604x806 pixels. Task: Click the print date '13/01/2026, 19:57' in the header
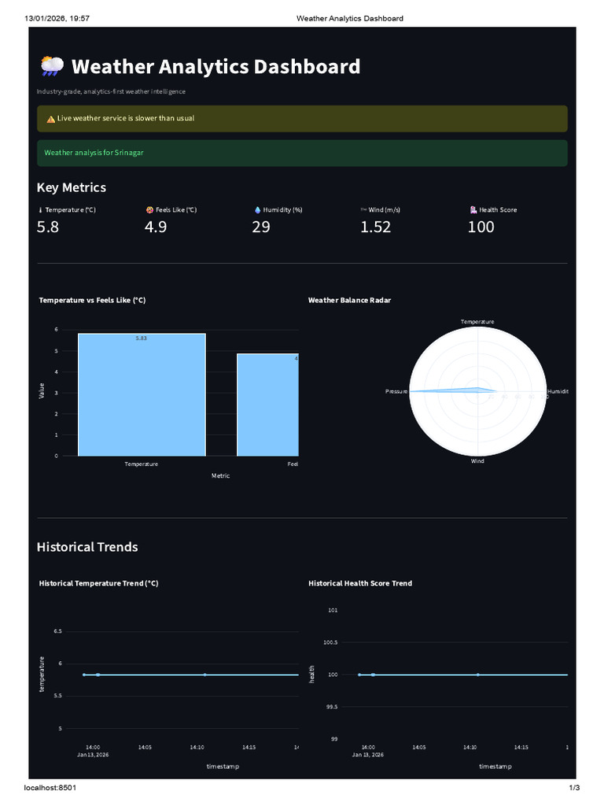[x=57, y=19]
